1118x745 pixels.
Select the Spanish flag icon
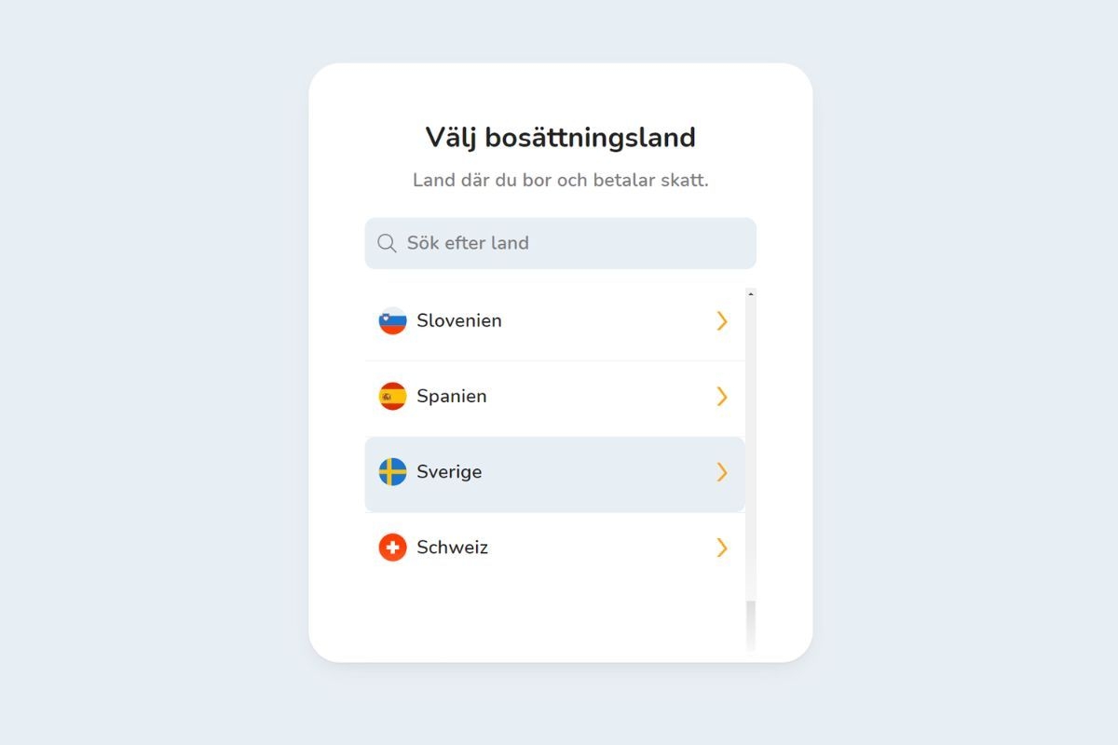392,396
